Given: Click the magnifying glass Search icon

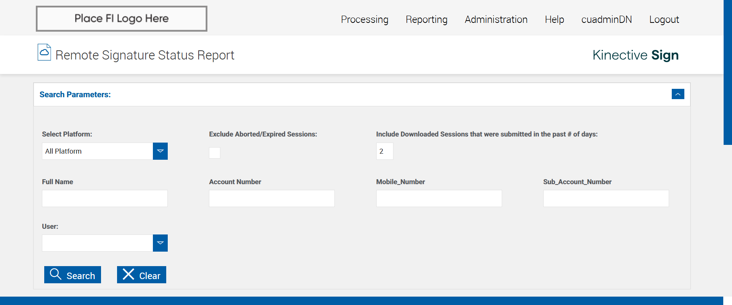Looking at the screenshot, I should point(56,274).
